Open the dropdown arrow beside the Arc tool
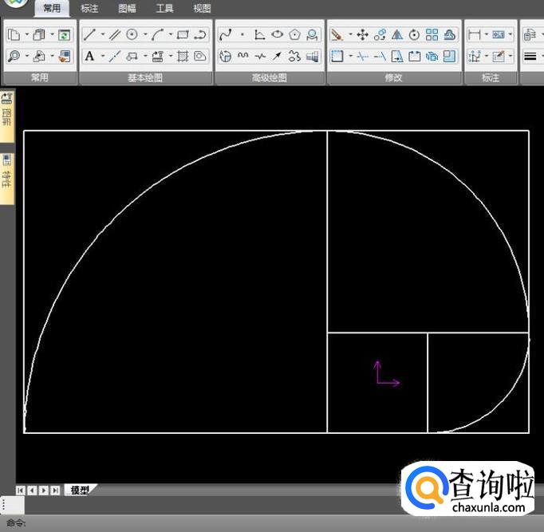Screen dimensions: 544x532 pos(170,35)
